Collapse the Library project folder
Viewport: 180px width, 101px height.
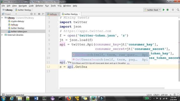click(x=2, y=18)
